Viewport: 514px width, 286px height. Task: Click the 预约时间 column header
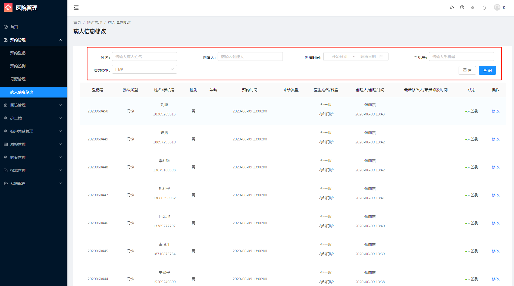(250, 90)
